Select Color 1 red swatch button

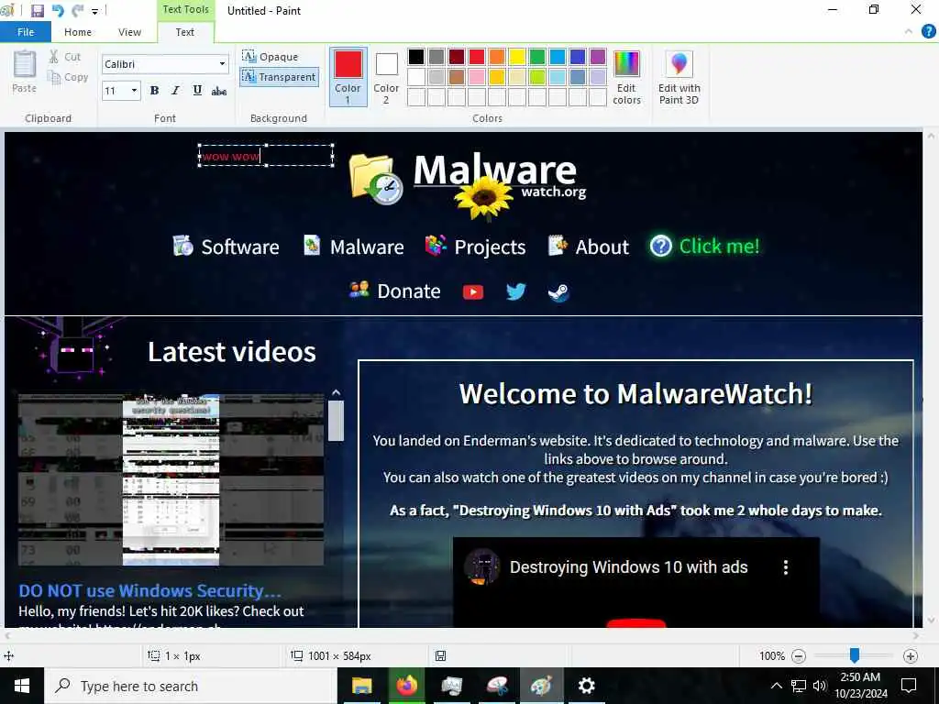(x=348, y=77)
